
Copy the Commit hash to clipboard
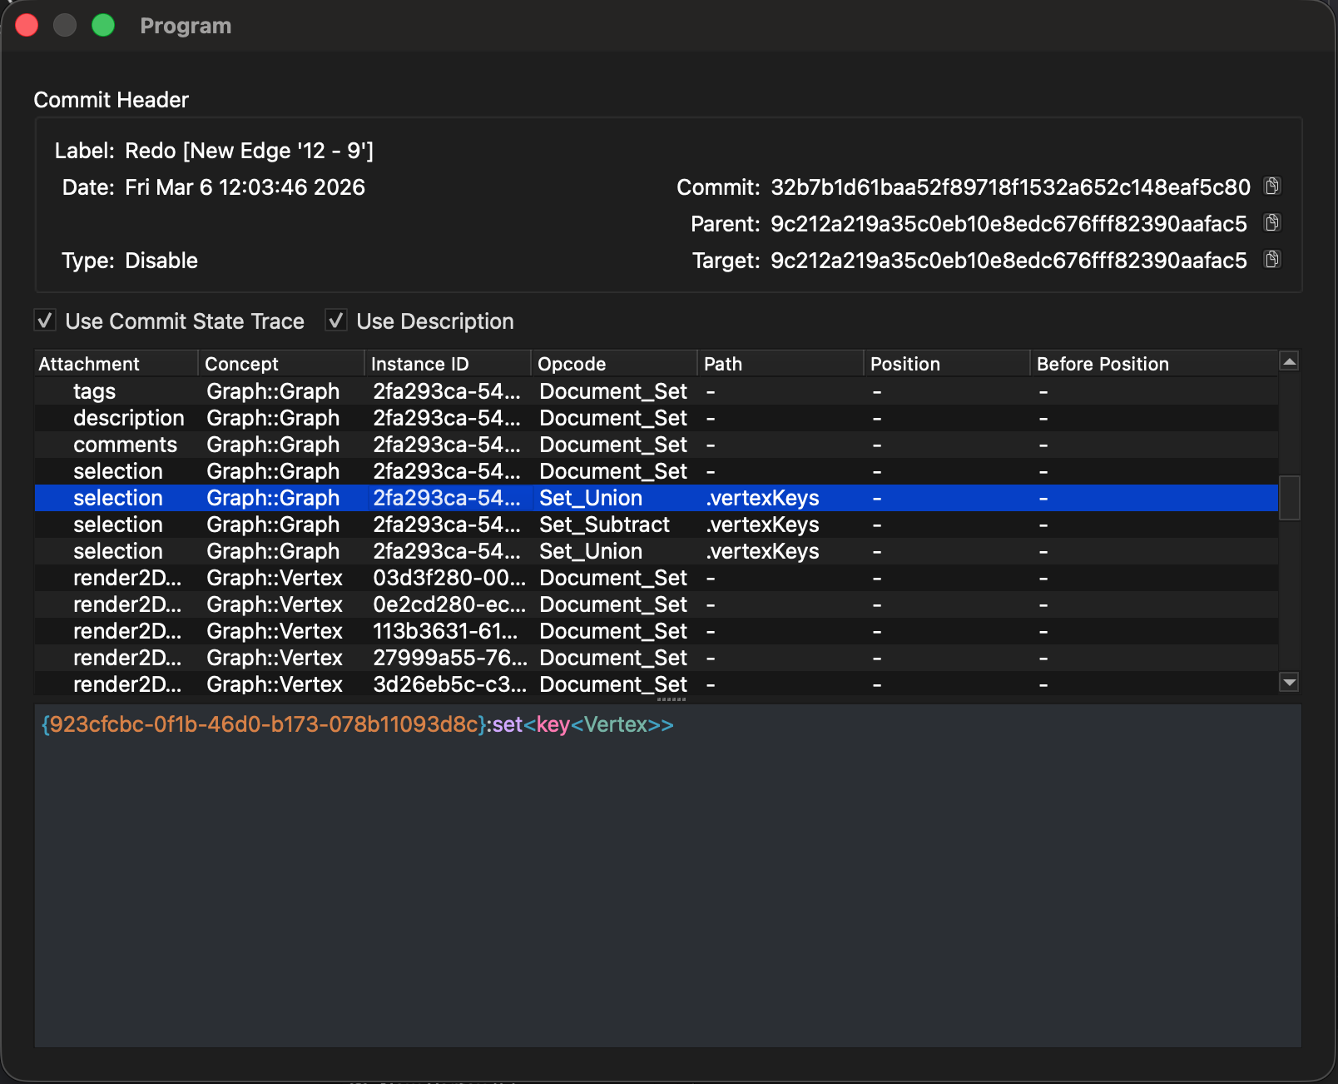pos(1271,186)
